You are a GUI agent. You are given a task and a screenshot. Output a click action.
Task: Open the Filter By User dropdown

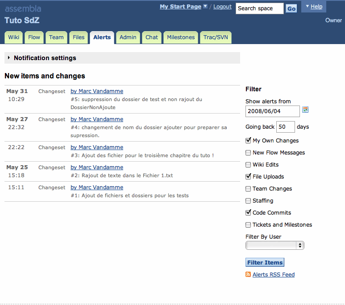(x=275, y=245)
